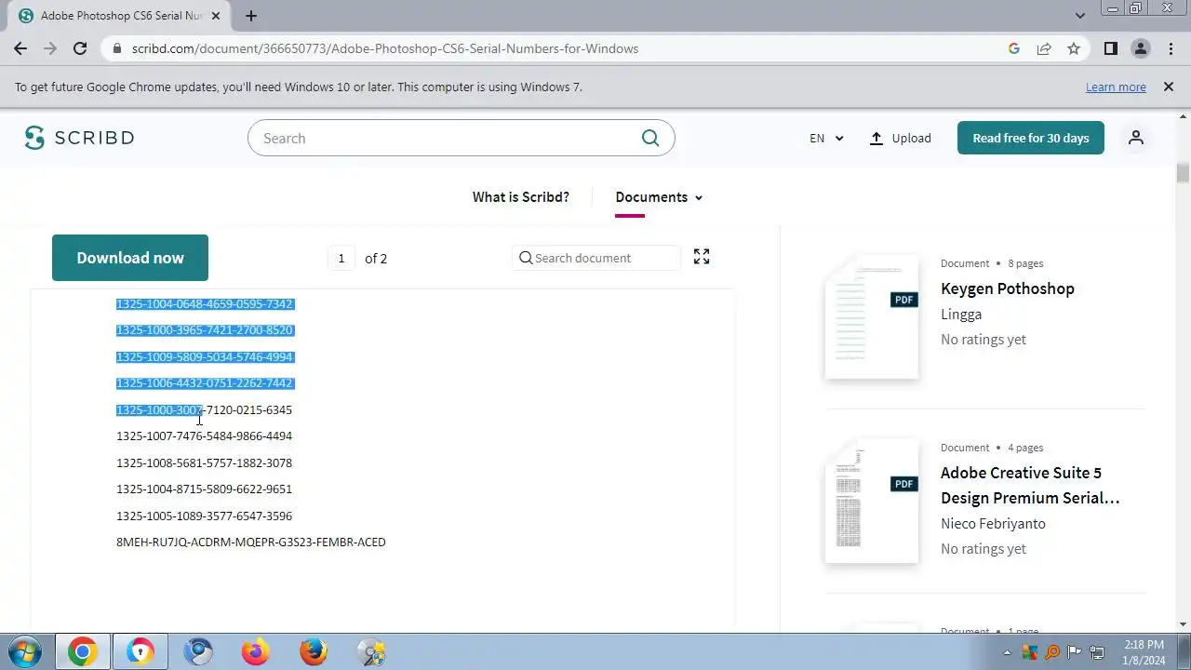Open a new browser tab
Image resolution: width=1191 pixels, height=670 pixels.
click(x=251, y=16)
